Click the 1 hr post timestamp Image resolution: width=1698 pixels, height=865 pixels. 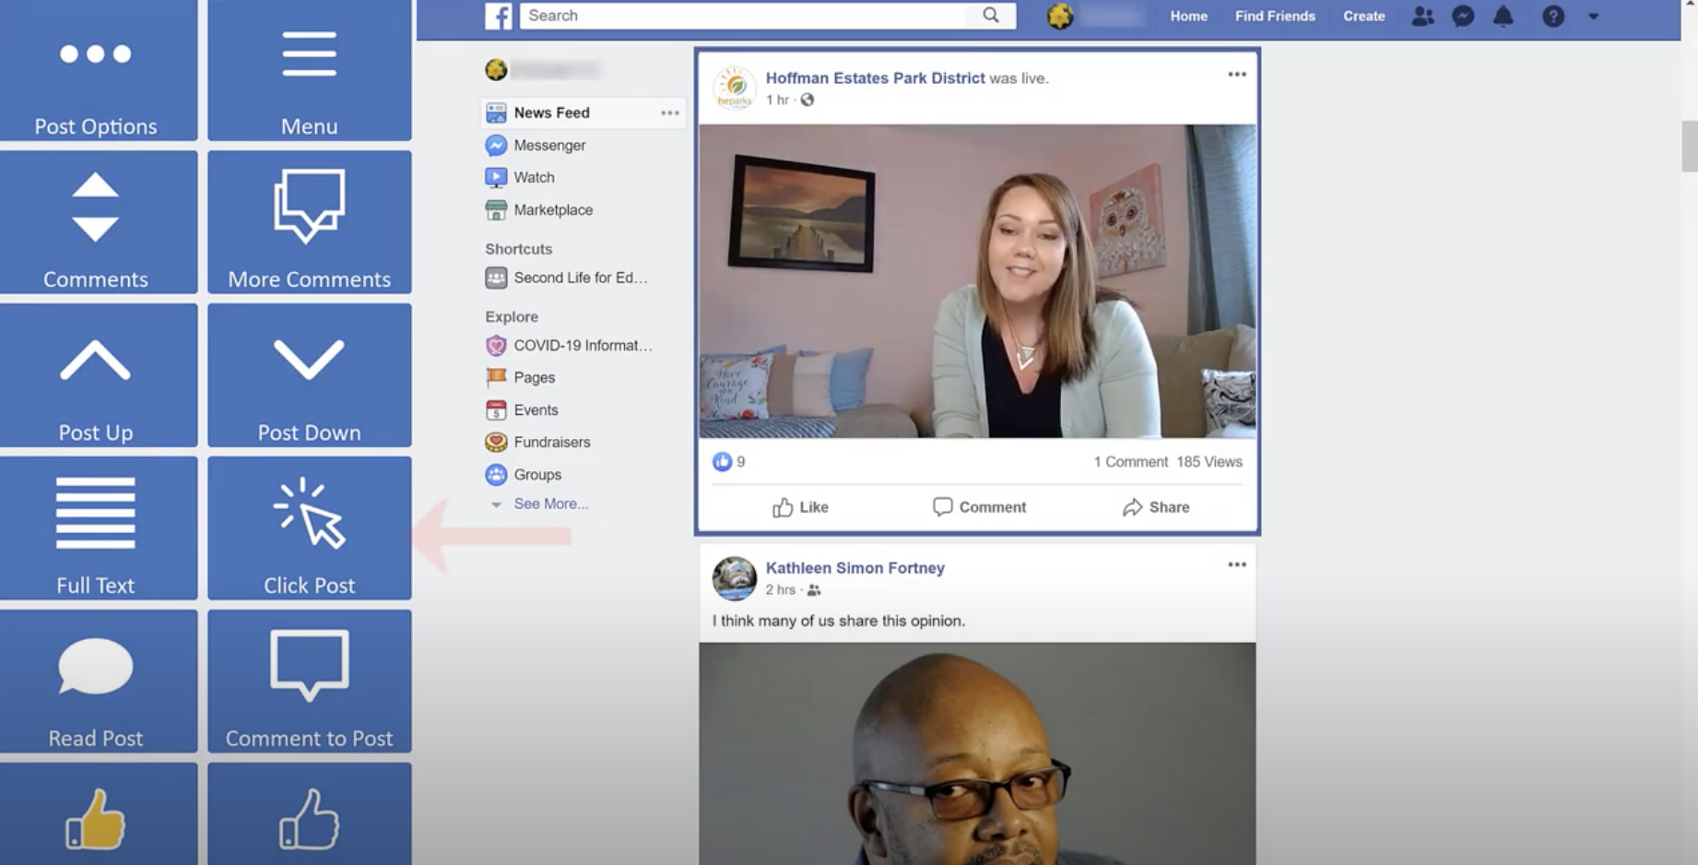[777, 100]
